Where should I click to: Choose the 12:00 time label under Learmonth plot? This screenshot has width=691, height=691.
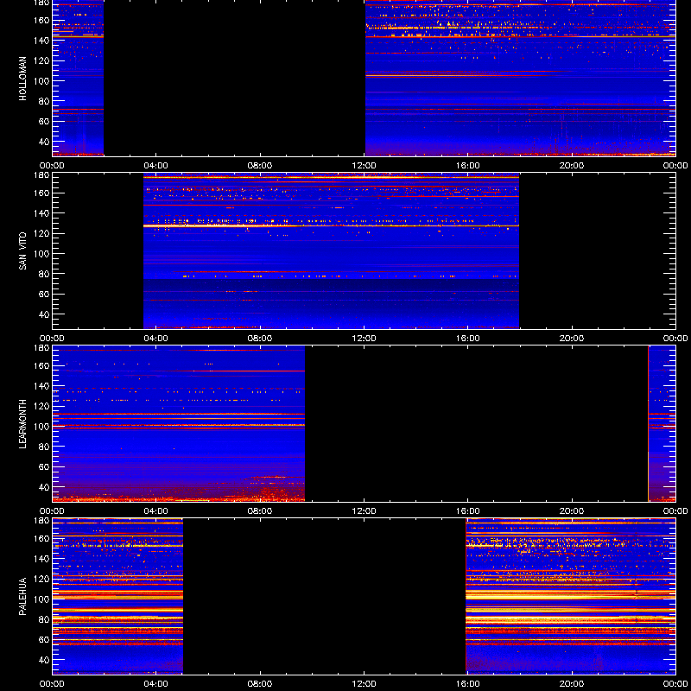[364, 511]
